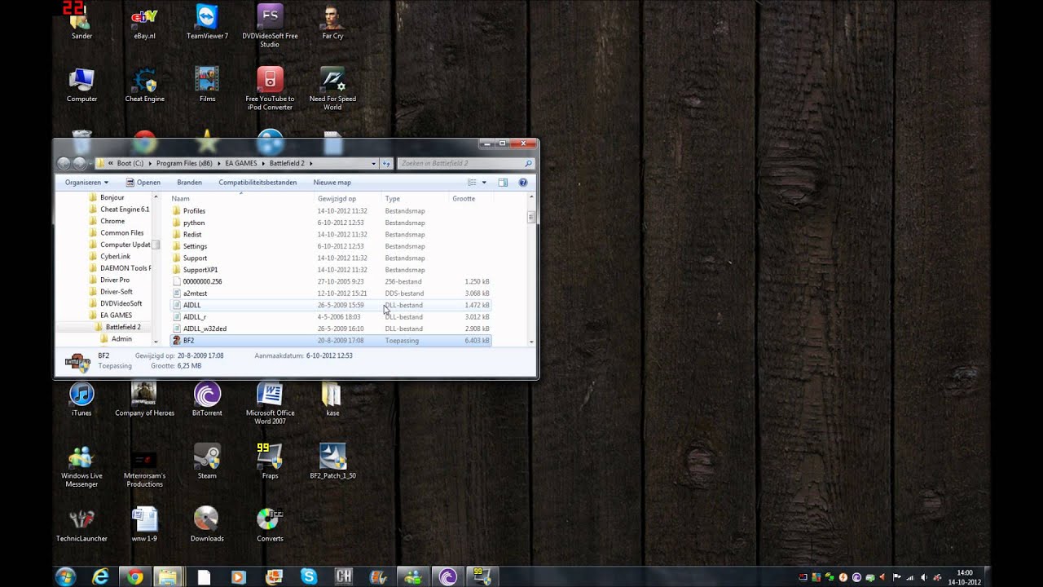Expand the breadcrumb arrow after Boot (C:)
1043x587 pixels.
pos(149,163)
